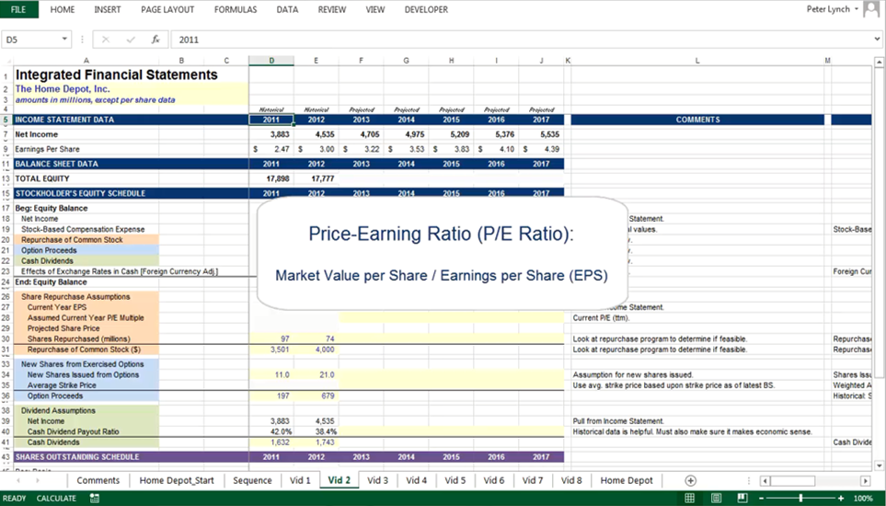
Task: Click the 100% zoom level
Action: (863, 498)
